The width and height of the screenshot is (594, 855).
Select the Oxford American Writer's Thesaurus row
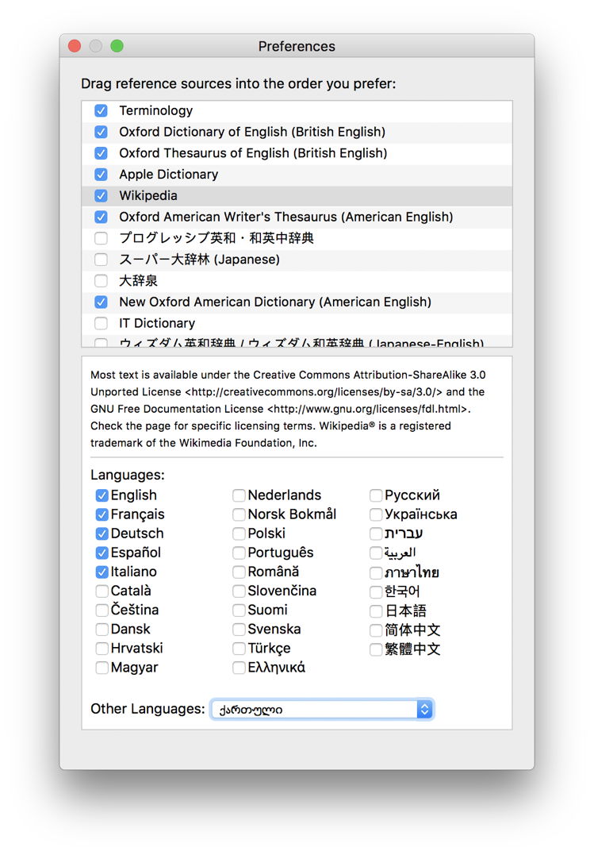[286, 217]
